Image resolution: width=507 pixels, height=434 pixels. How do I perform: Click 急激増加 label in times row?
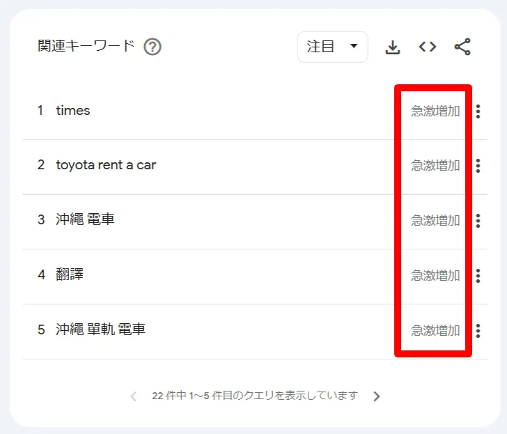[x=435, y=111]
